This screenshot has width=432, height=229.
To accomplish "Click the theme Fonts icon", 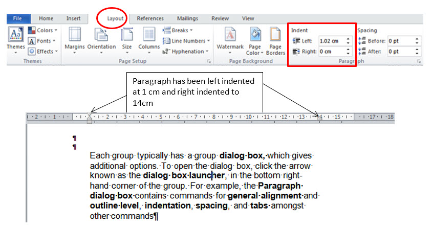I will point(32,41).
